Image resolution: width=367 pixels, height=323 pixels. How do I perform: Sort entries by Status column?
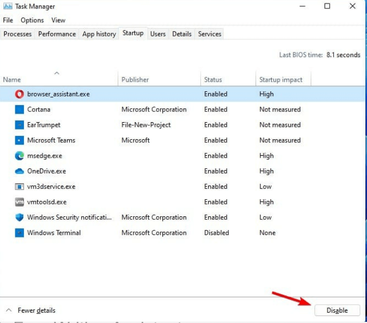213,80
